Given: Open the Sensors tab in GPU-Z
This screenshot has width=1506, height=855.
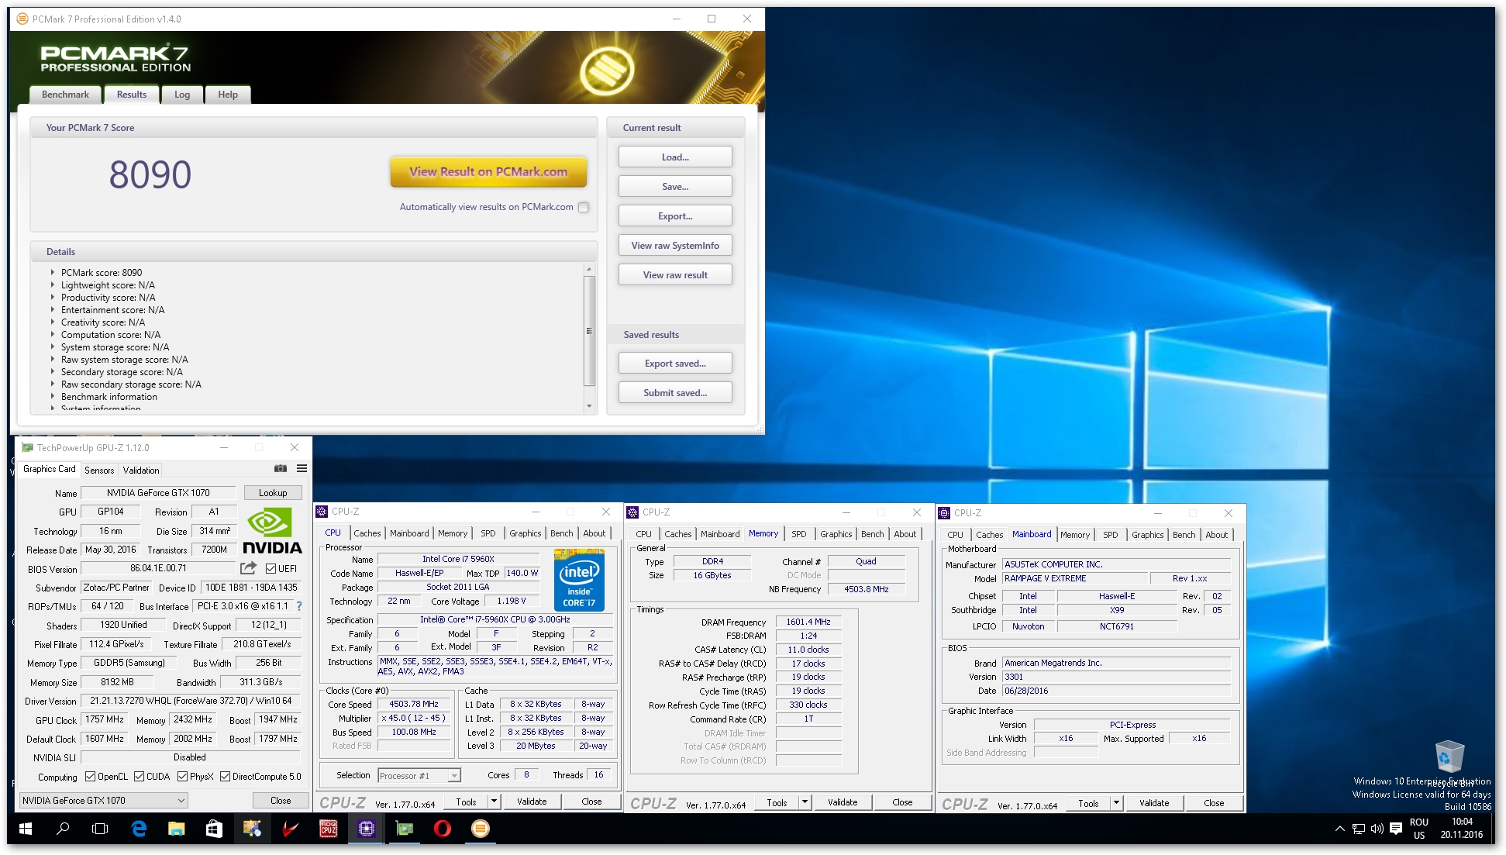Looking at the screenshot, I should click(99, 470).
